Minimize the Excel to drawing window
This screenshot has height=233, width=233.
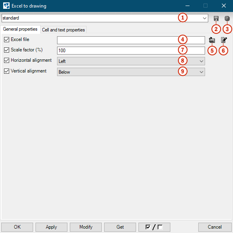[x=188, y=6]
